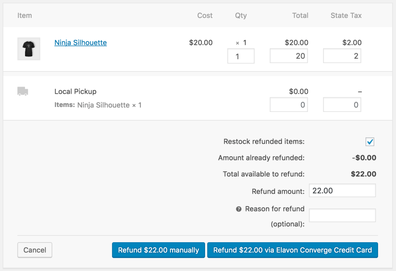Click the Cost column header
The width and height of the screenshot is (396, 271).
pos(205,15)
